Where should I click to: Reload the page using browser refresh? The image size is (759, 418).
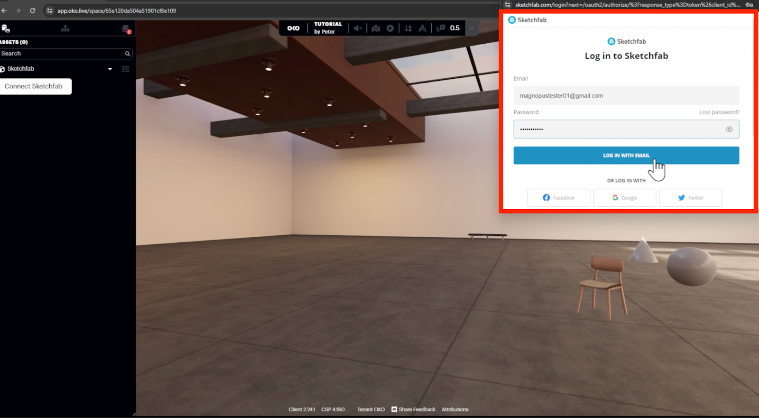click(32, 10)
